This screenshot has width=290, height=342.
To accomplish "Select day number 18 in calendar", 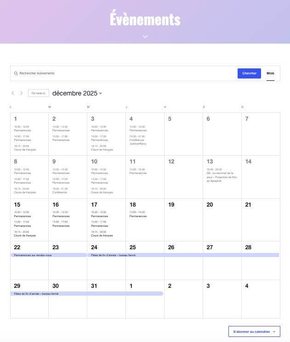I will [x=133, y=205].
